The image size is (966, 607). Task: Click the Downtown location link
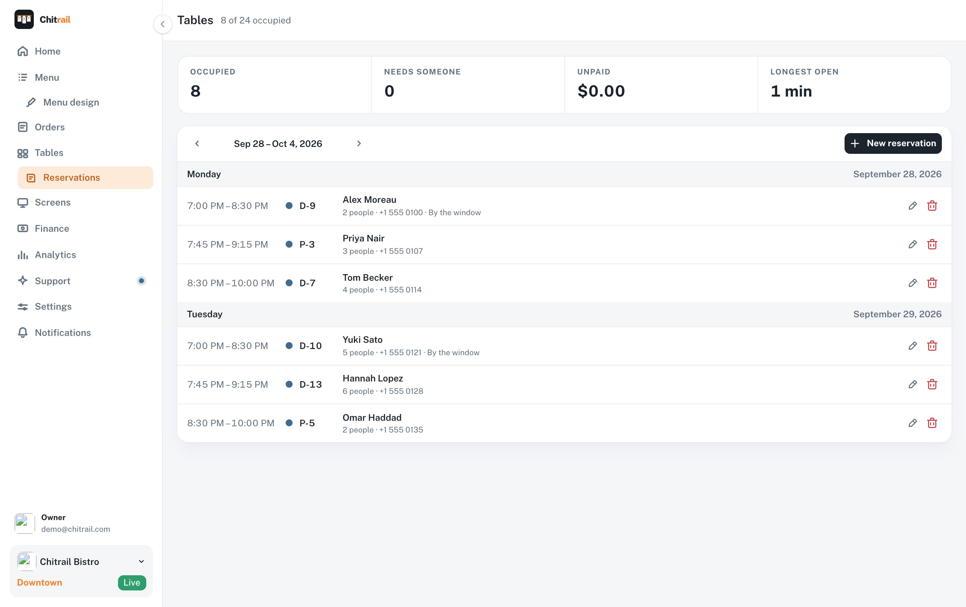click(x=40, y=583)
